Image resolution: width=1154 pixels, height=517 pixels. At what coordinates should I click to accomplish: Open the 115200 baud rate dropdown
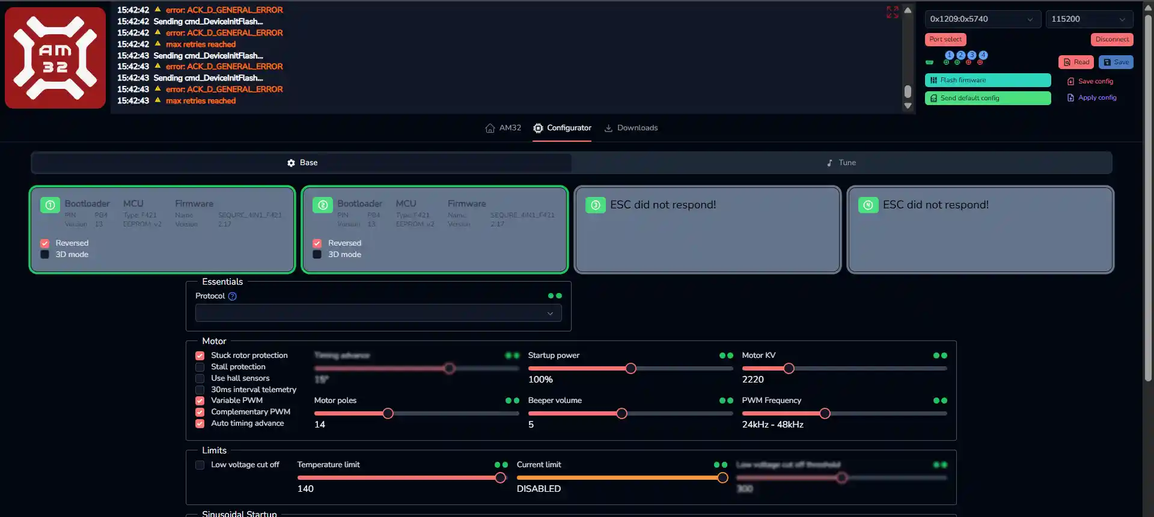(x=1089, y=19)
